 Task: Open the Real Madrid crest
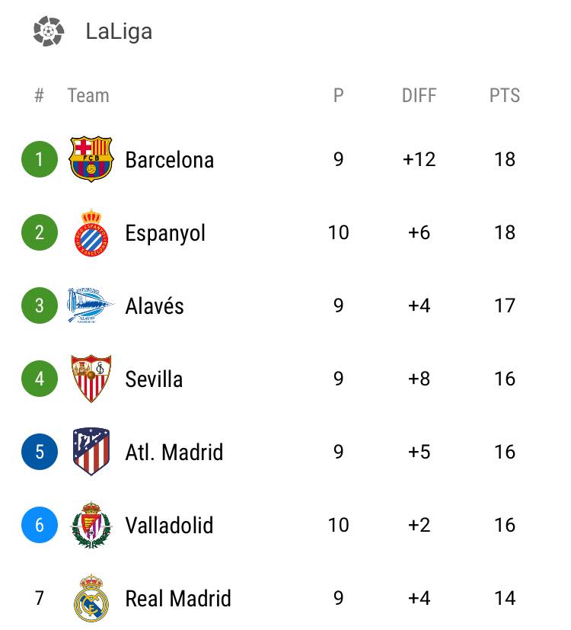click(x=91, y=598)
